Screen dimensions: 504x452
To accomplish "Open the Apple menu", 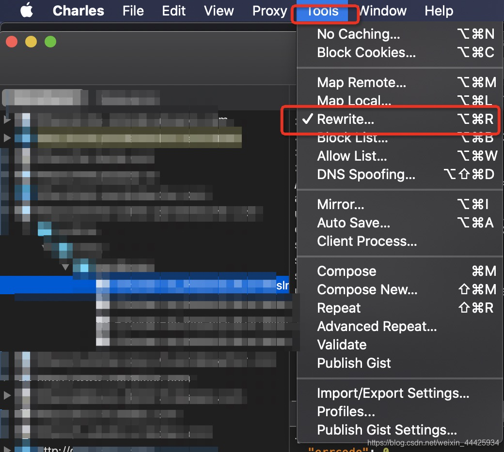I will (x=27, y=10).
